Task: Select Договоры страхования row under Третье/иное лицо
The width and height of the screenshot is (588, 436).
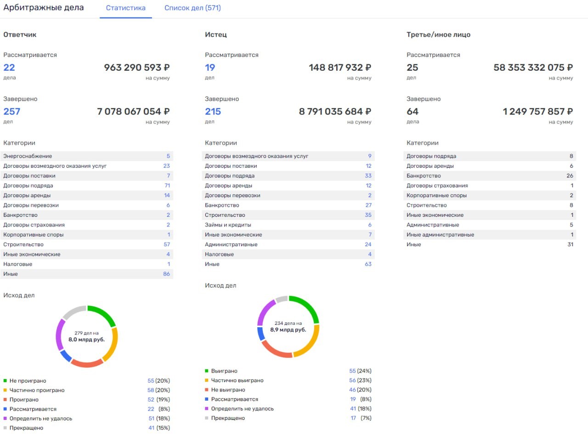Action: 490,186
